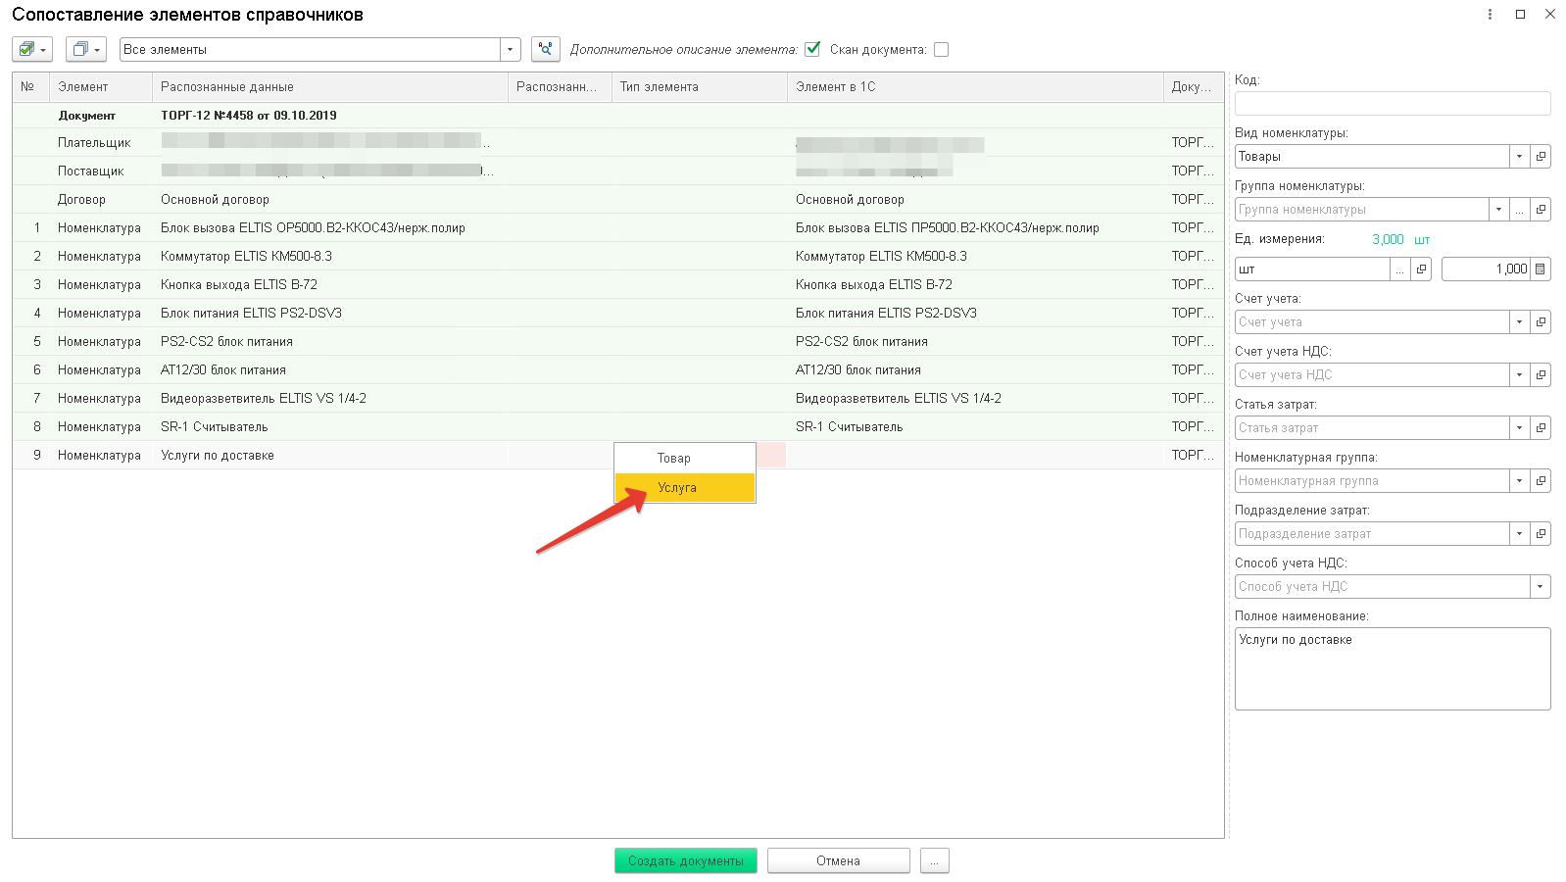Open the Подразделение затрат item form icon
The image size is (1566, 882).
[x=1541, y=533]
